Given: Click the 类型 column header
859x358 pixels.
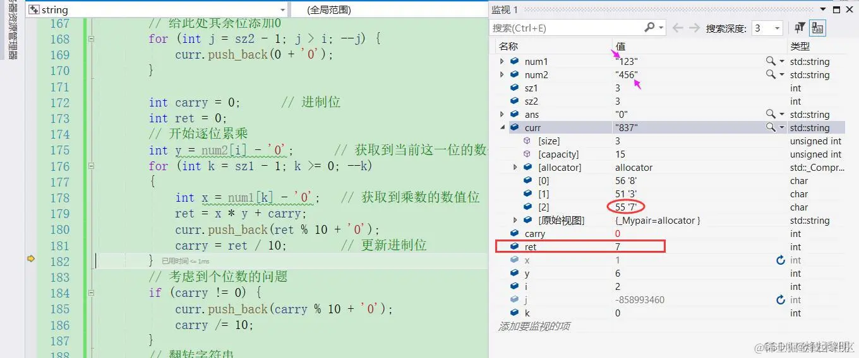Looking at the screenshot, I should click(800, 46).
